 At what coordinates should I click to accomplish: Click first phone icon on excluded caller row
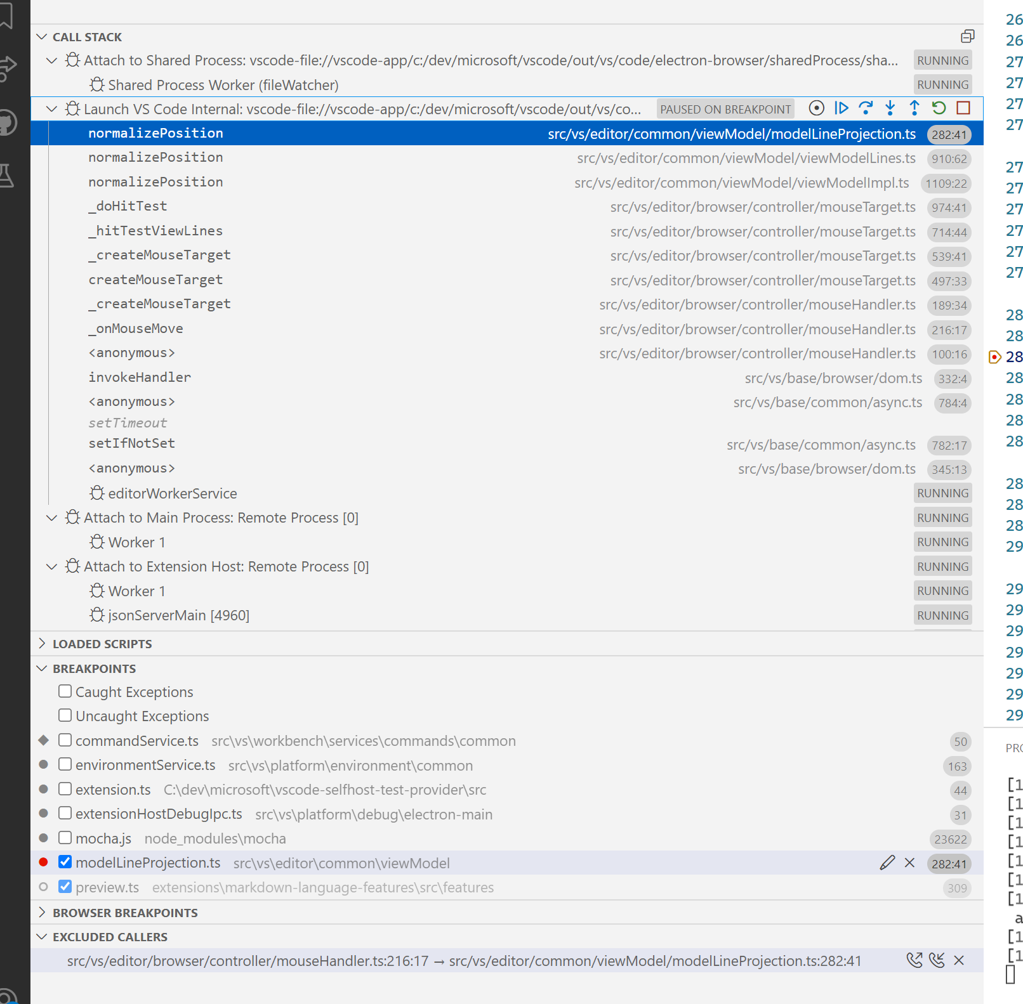914,961
